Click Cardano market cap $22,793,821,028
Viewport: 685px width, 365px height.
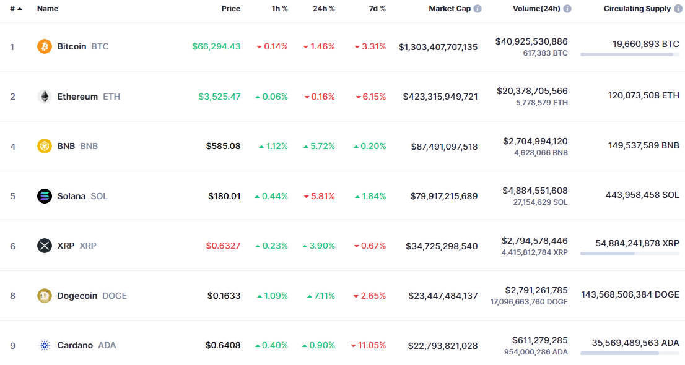coord(443,346)
